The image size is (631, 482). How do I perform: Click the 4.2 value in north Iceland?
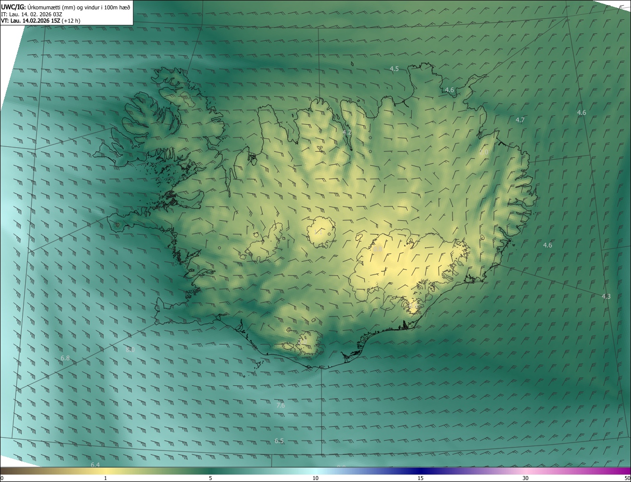(x=347, y=133)
